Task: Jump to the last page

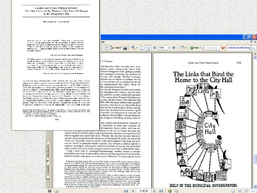Action: pos(161,191)
